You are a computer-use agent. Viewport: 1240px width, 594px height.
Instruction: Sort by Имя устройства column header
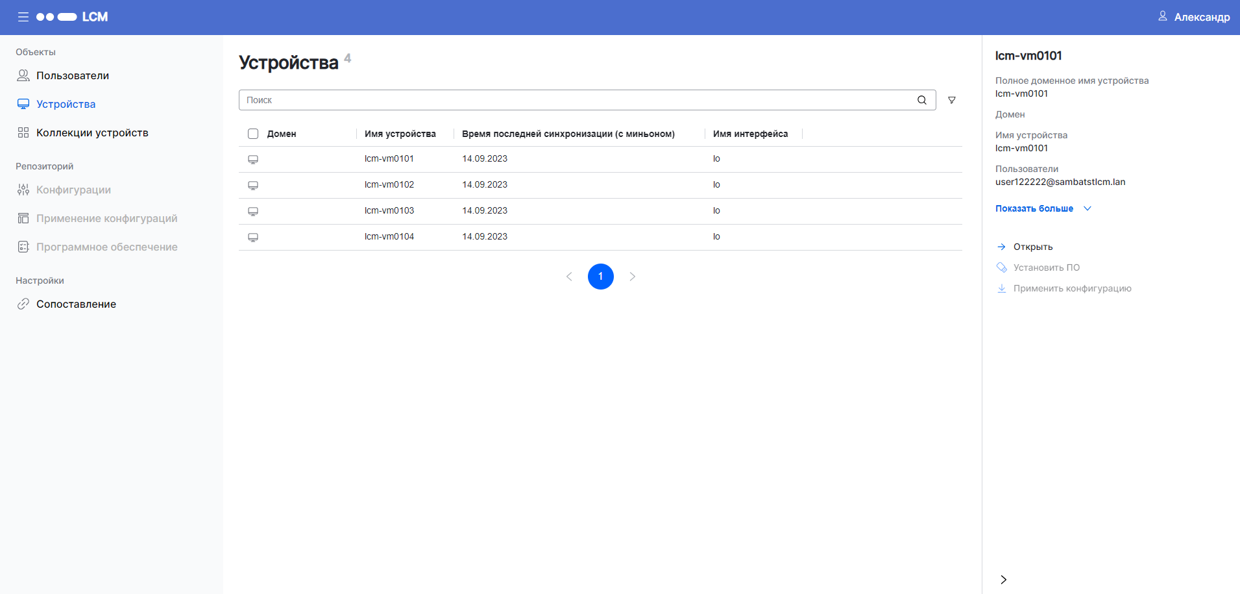pos(400,134)
